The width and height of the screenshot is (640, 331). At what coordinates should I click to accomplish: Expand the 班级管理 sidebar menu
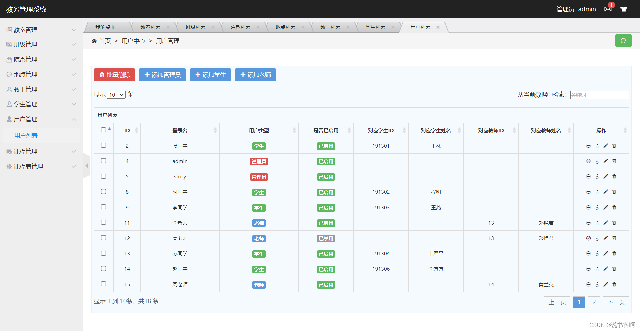coord(41,44)
